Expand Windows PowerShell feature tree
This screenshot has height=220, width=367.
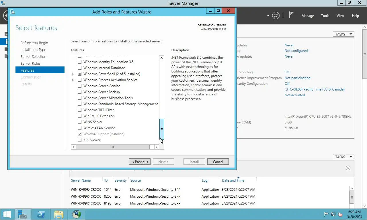[73, 74]
